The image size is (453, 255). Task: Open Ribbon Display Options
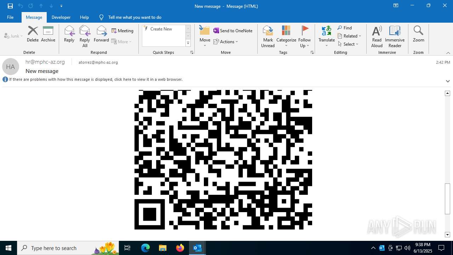click(396, 6)
